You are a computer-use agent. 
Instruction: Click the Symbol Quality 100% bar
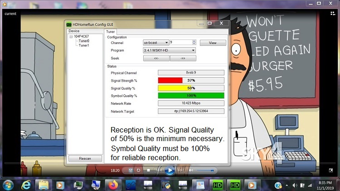point(191,95)
